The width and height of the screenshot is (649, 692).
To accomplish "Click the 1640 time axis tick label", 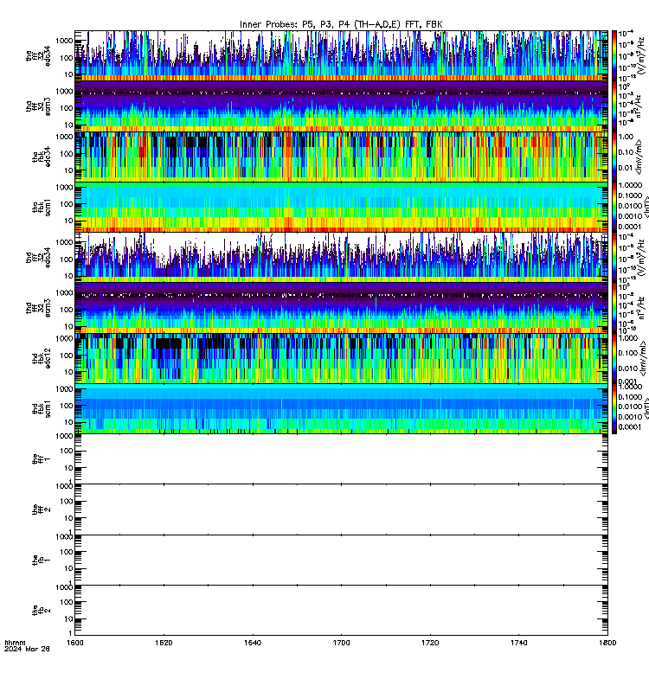I will (253, 643).
